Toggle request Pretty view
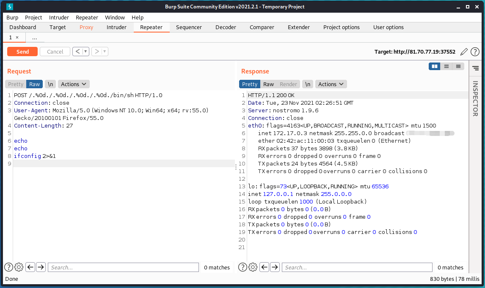 pos(16,84)
